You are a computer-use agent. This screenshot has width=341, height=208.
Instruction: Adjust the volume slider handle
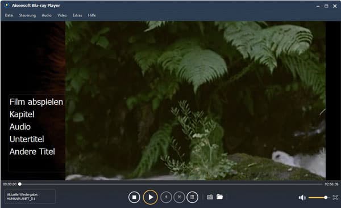326,197
